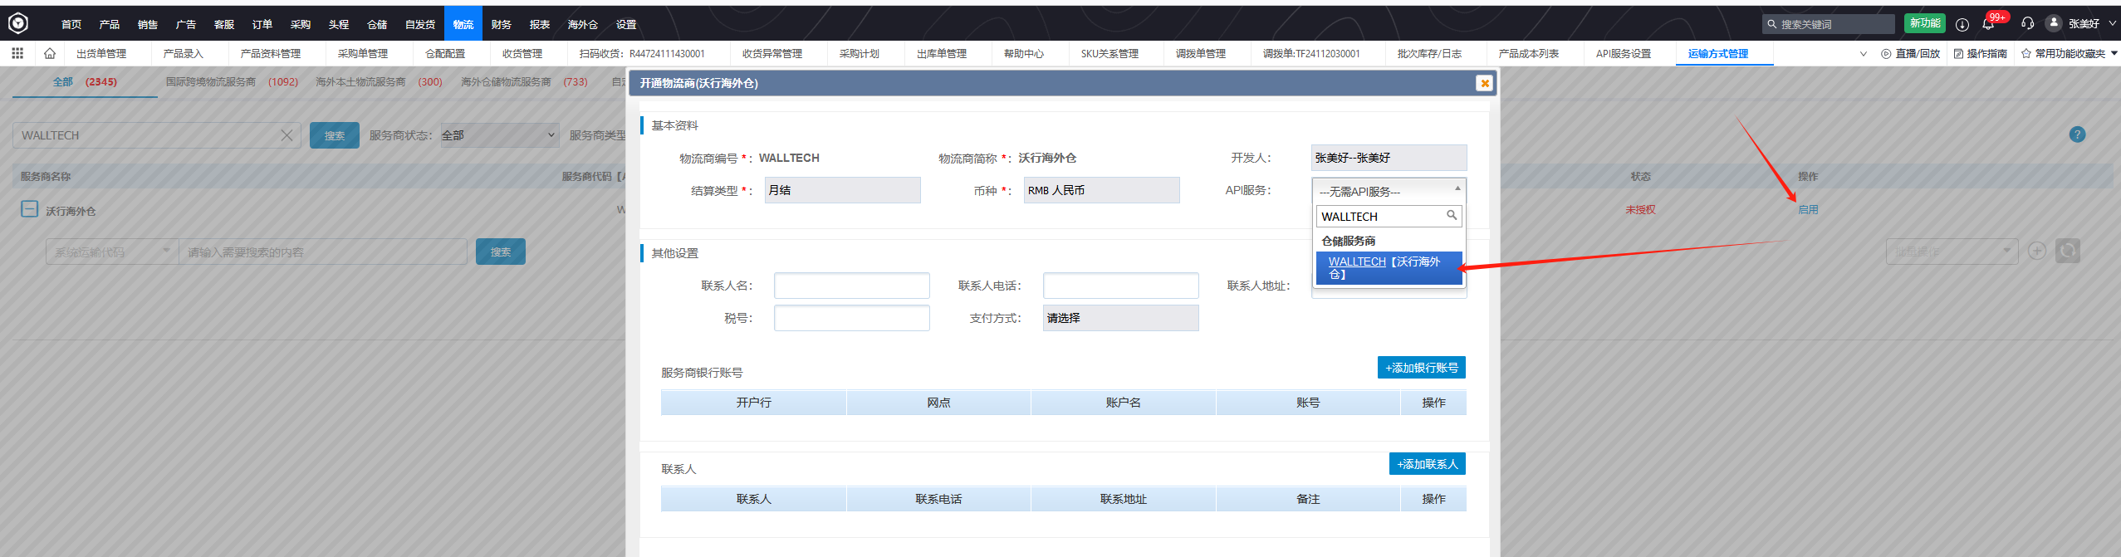The height and width of the screenshot is (557, 2121).
Task: Select WALLTECH【沃行海外仓】 option
Action: (1389, 268)
